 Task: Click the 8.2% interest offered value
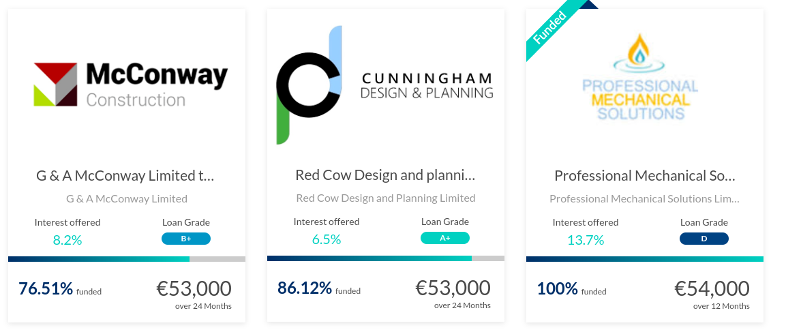coord(67,240)
